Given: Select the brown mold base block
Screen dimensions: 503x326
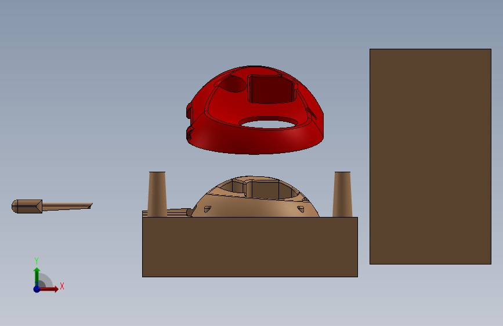Looking at the screenshot, I should point(250,247).
